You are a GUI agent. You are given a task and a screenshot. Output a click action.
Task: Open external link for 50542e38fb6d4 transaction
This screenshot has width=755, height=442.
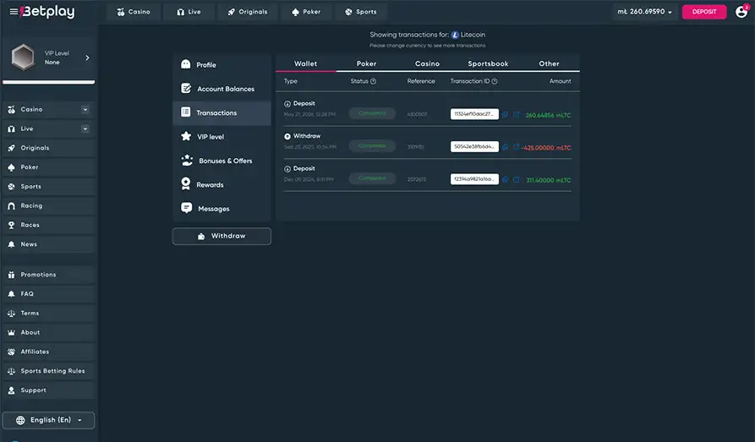[517, 147]
